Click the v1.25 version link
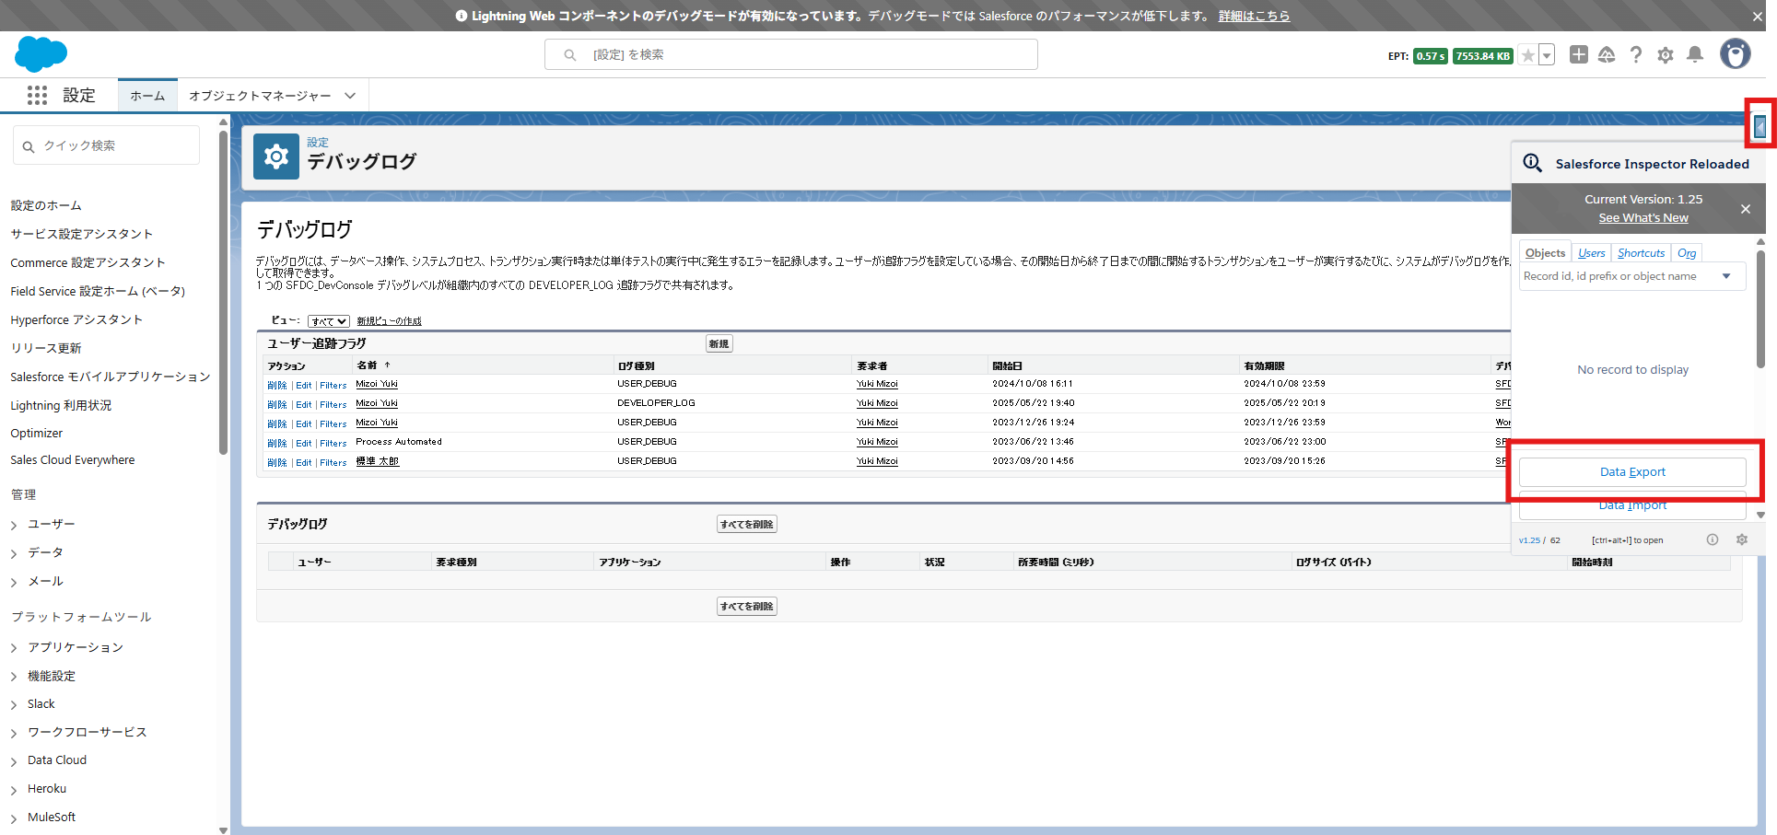 1529,540
